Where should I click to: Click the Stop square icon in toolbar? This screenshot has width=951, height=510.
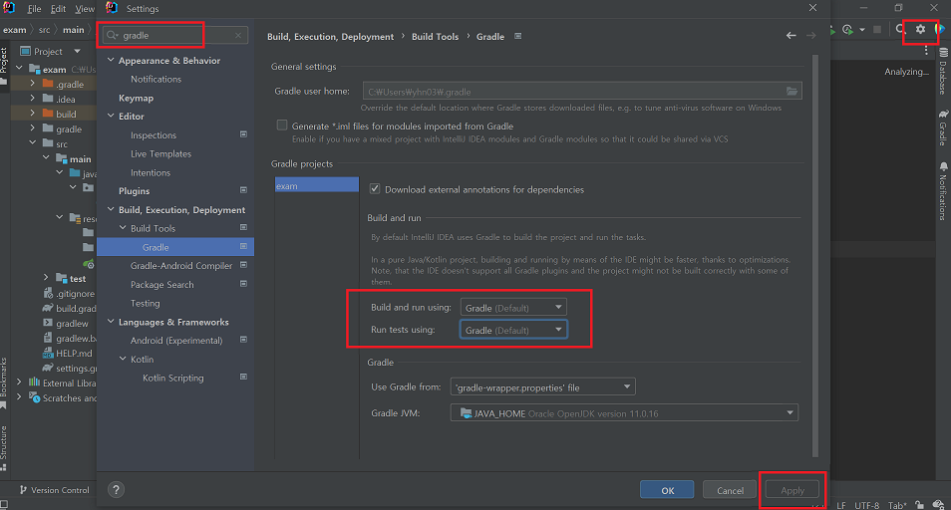click(877, 29)
